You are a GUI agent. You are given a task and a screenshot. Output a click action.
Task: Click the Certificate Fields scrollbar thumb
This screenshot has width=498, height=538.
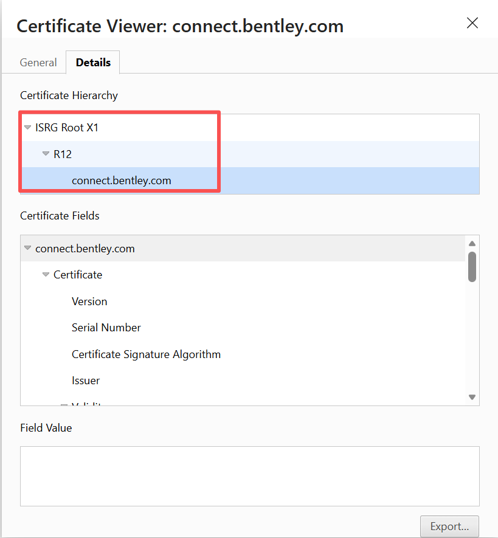(x=472, y=266)
